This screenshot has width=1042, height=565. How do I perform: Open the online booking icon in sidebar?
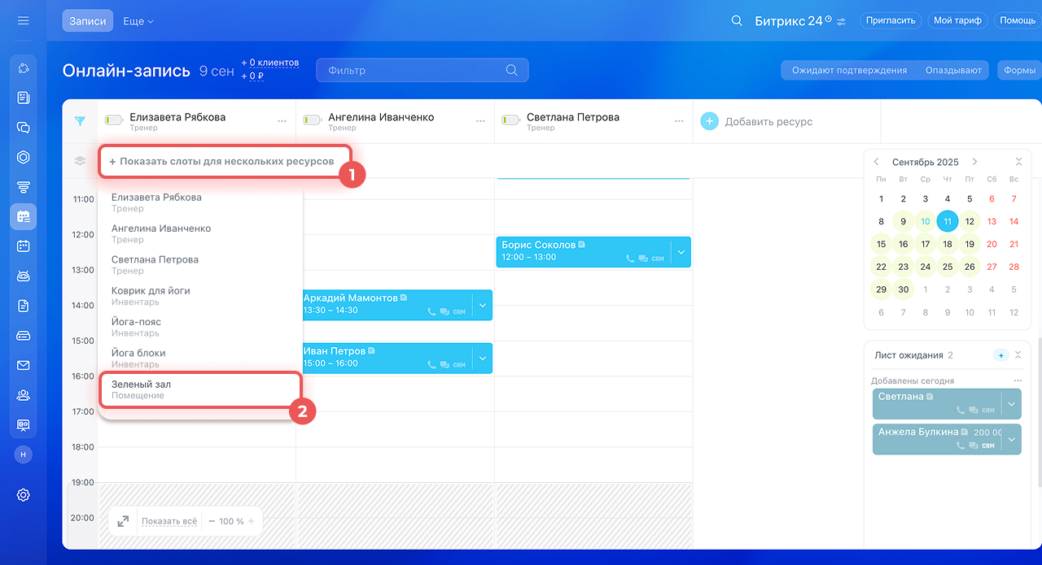coord(23,216)
